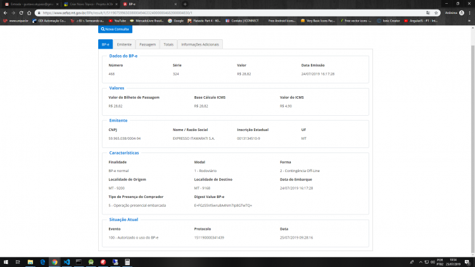Click the Nova Consulta button
475x267 pixels.
click(115, 29)
